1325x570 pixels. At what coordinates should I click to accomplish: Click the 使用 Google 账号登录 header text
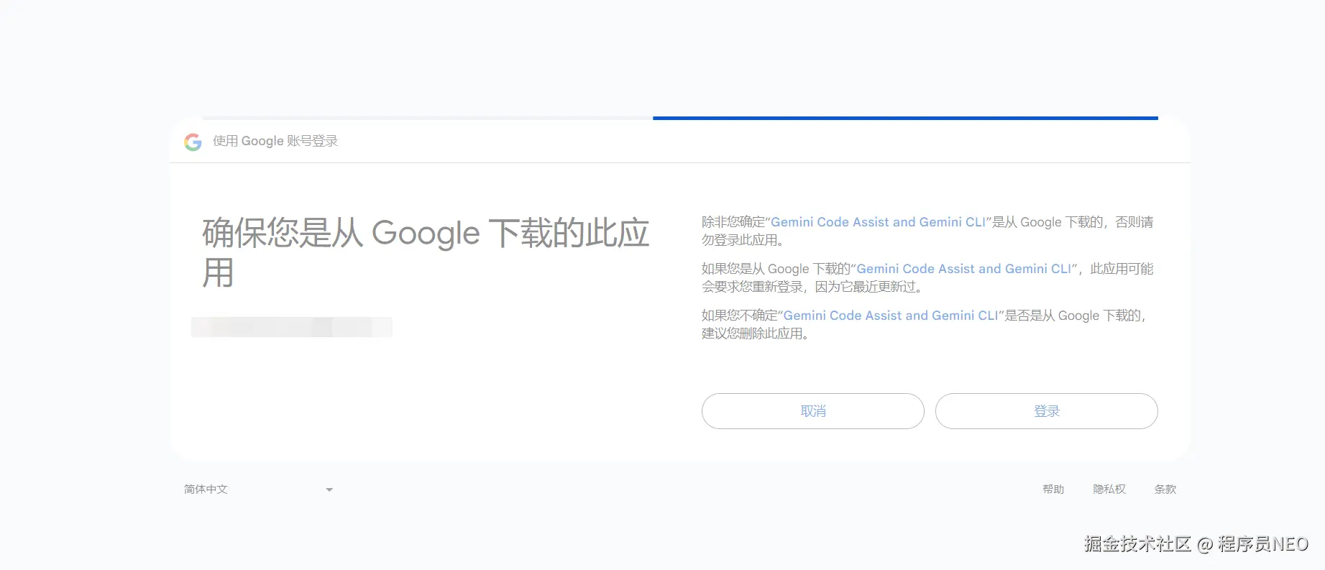coord(275,141)
